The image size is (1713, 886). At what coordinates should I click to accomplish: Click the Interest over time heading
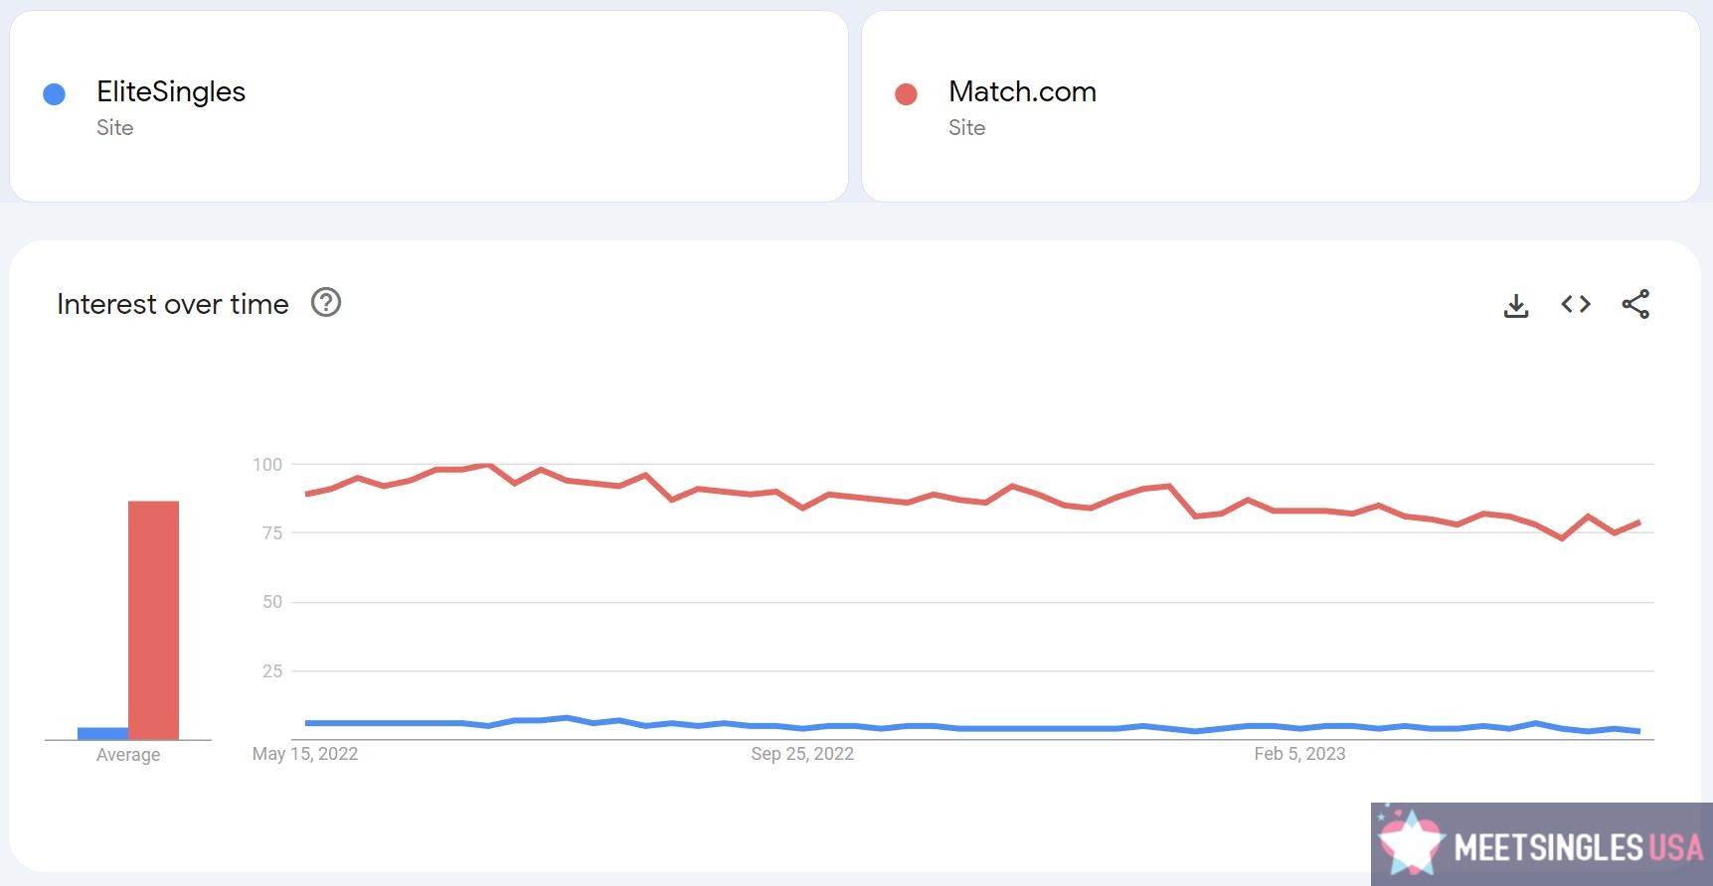pos(173,304)
